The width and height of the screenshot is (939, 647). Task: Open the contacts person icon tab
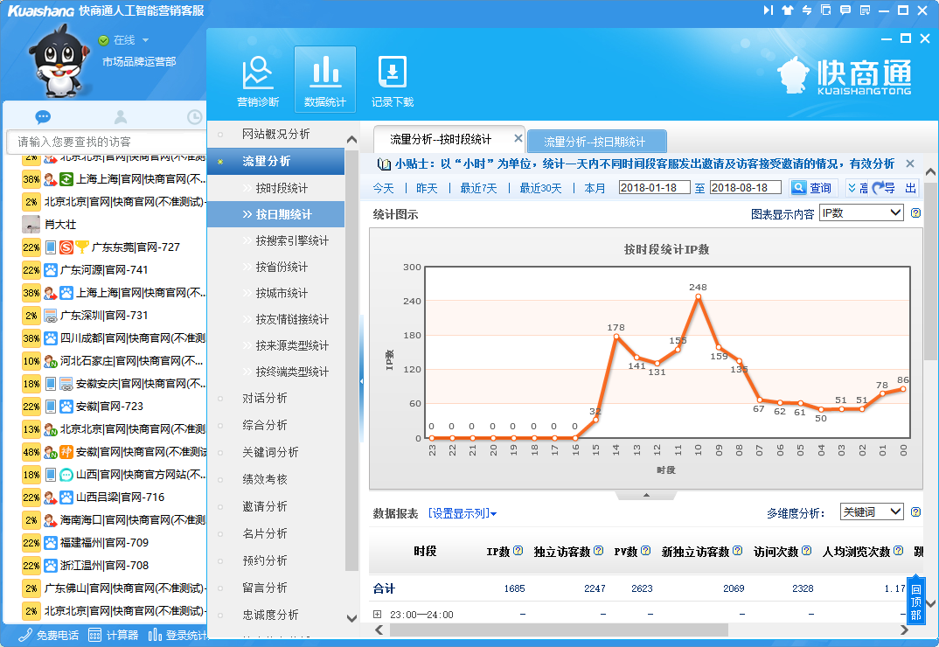[x=121, y=117]
